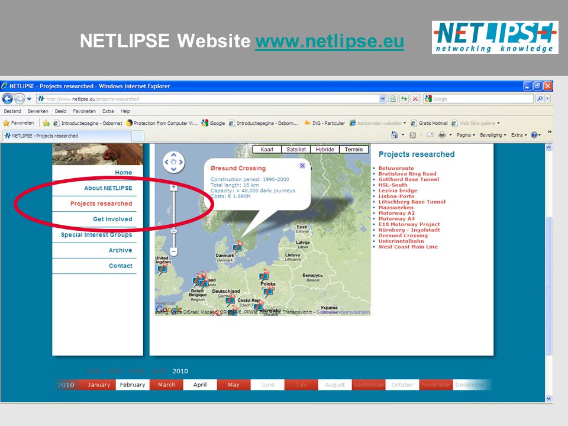Open the recent pages dropdown beside Forward

(30, 99)
